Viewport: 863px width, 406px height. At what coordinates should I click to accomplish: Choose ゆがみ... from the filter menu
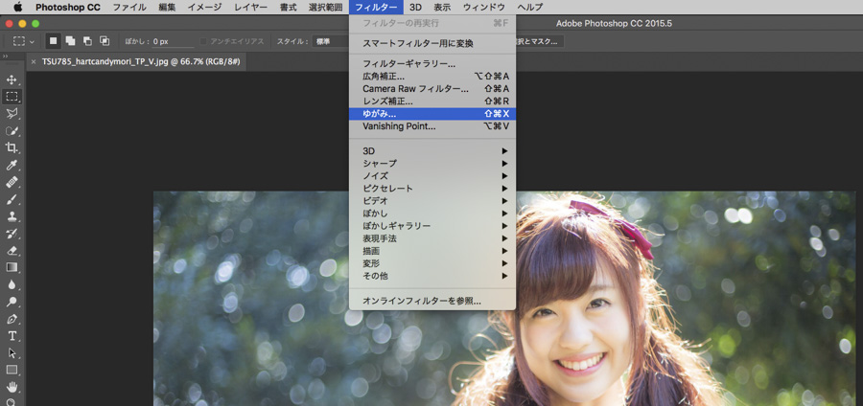(x=432, y=114)
